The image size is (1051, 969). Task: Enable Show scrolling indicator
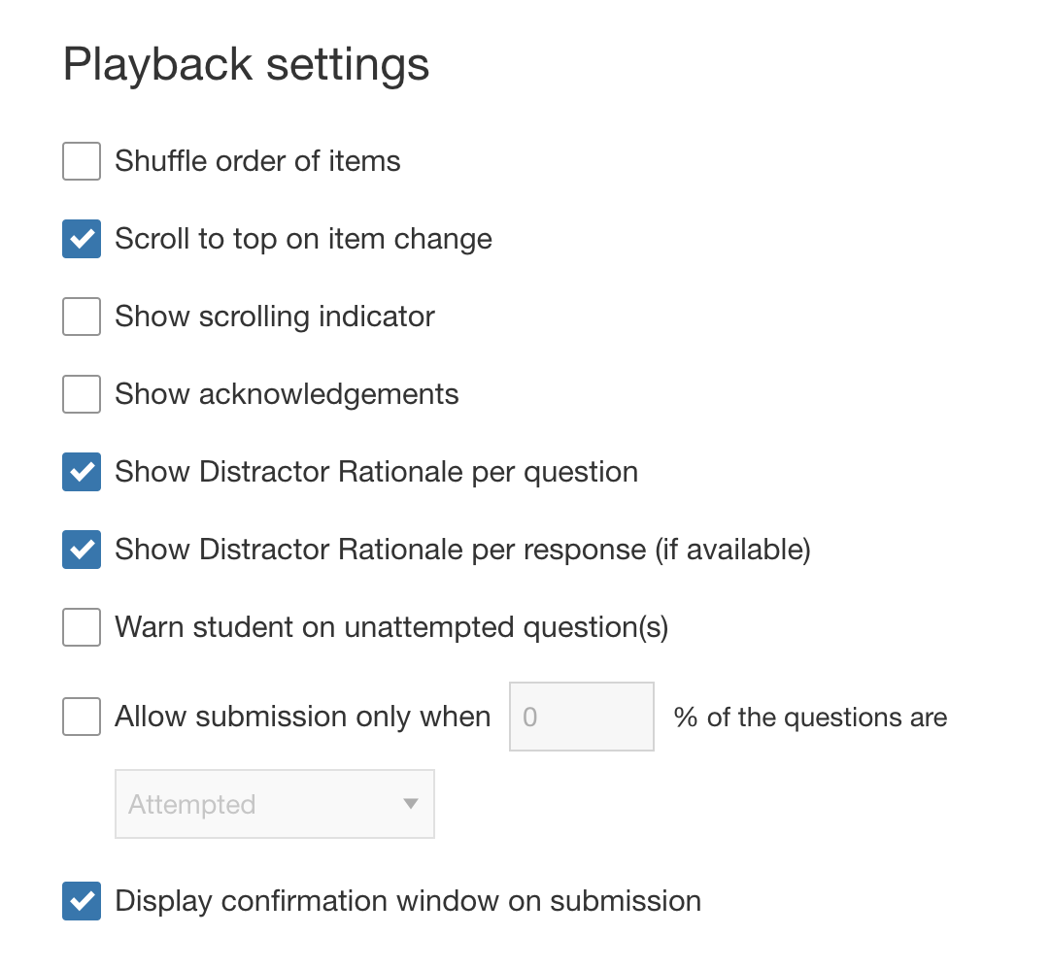81,317
